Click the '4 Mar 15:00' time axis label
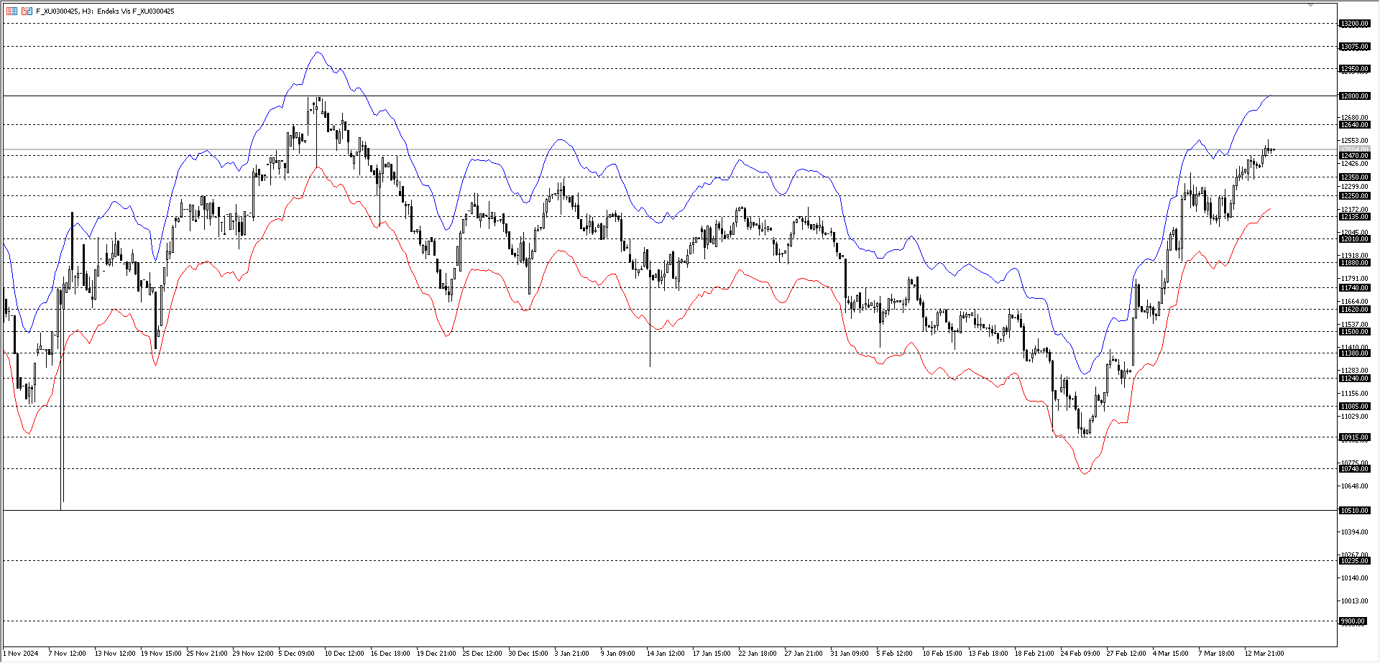 click(x=1171, y=654)
